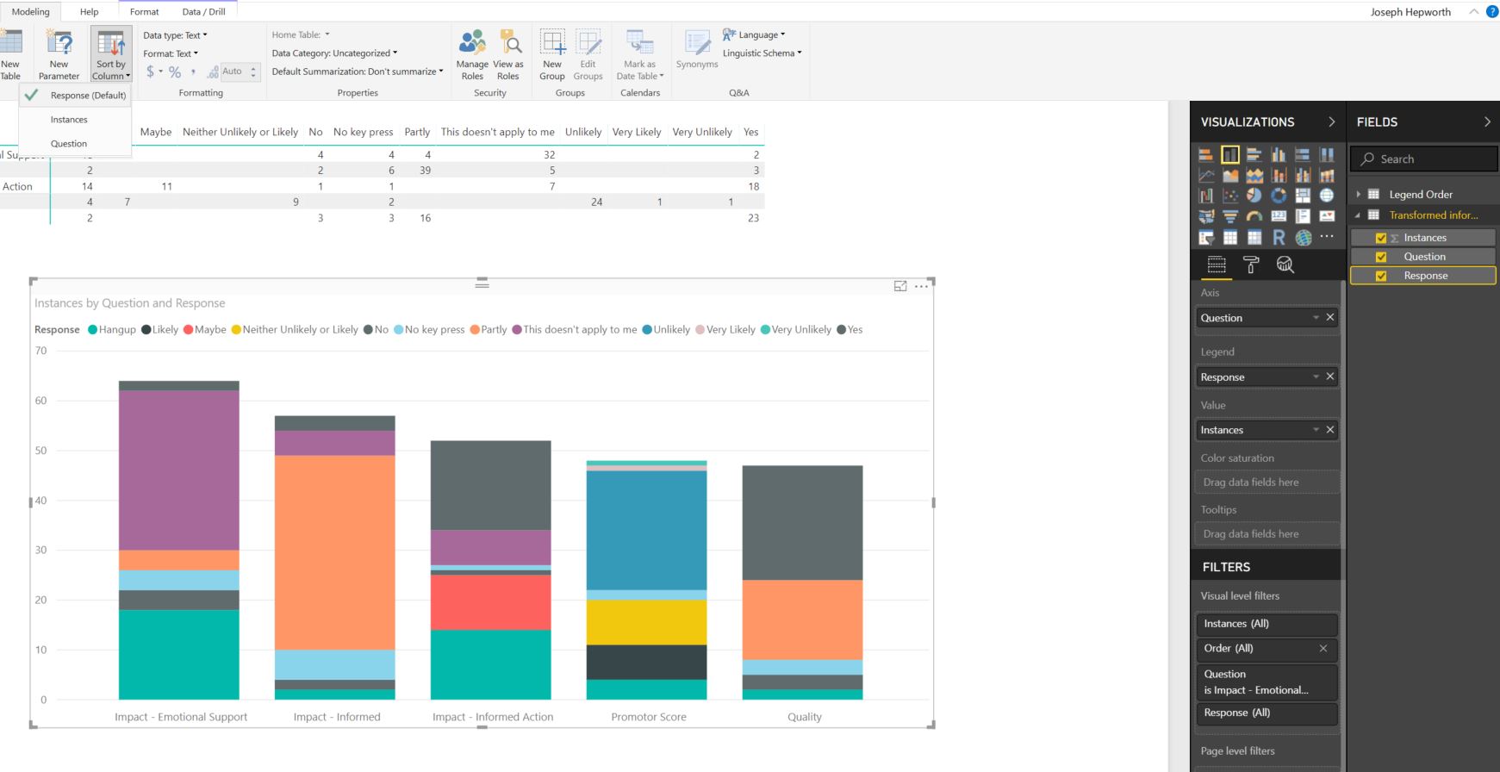1500x772 pixels.
Task: Select the scatter chart visual
Action: [x=1230, y=196]
